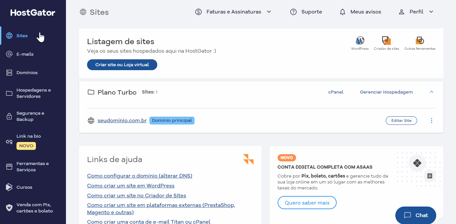Screen dimensions: 456x224
Task: Expand the Perfil dropdown arrow
Action: tap(431, 12)
